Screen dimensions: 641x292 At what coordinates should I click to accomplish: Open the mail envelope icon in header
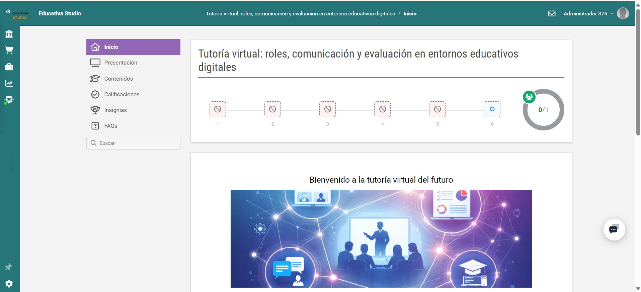tap(552, 13)
